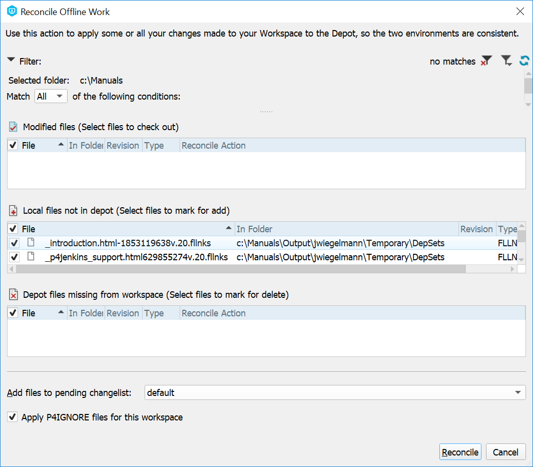The height and width of the screenshot is (467, 533).
Task: Click horizontal scrollbar of local files list
Action: pos(240,269)
